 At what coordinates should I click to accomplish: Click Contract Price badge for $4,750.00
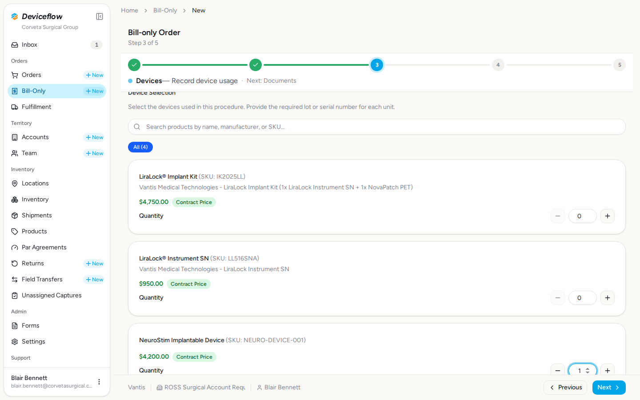click(194, 202)
